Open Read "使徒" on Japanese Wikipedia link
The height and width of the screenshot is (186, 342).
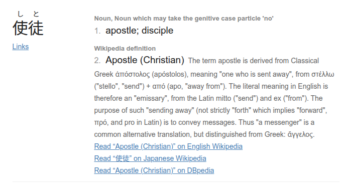point(150,158)
